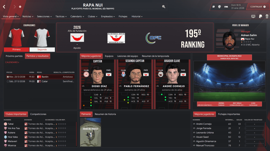Click the Tahai club badge icon
Screen dimensions: 270x151
6,124
